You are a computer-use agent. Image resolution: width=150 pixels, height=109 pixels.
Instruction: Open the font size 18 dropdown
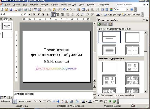pyautogui.click(x=29, y=14)
